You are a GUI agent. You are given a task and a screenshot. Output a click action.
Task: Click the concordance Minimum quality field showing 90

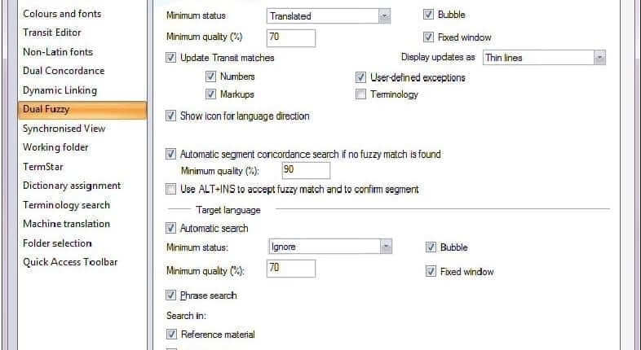[305, 170]
